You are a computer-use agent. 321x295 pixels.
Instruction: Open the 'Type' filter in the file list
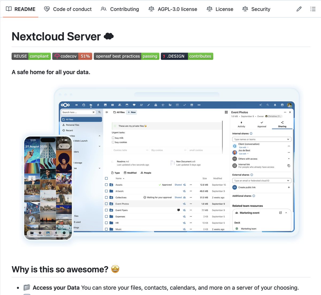point(116,173)
